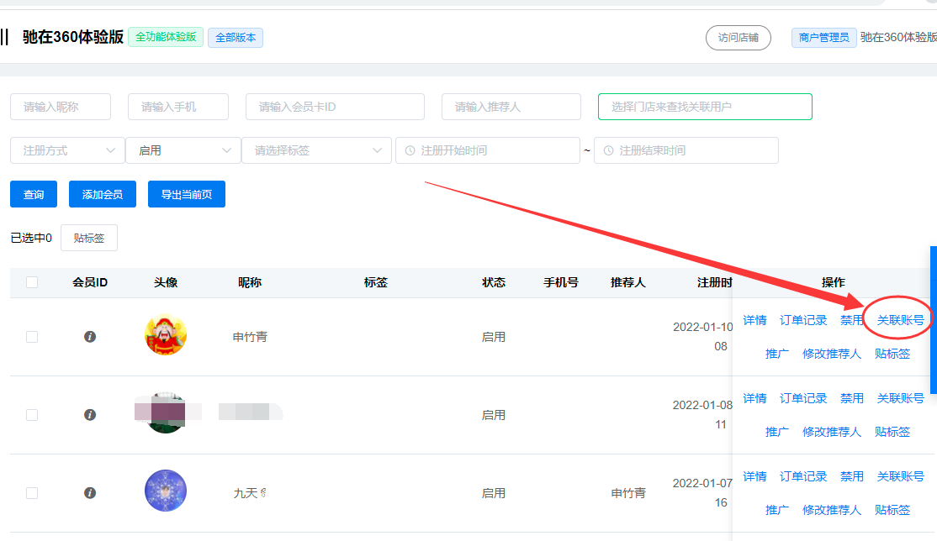Check the checkbox for 申竹青 row

tap(32, 337)
